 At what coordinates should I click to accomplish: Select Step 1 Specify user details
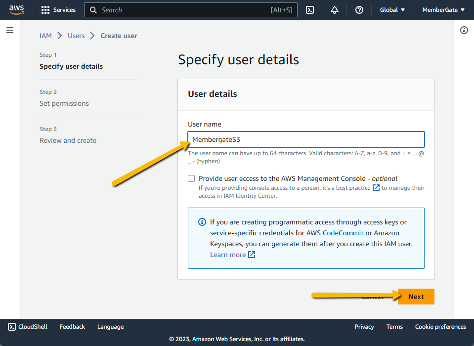[71, 66]
